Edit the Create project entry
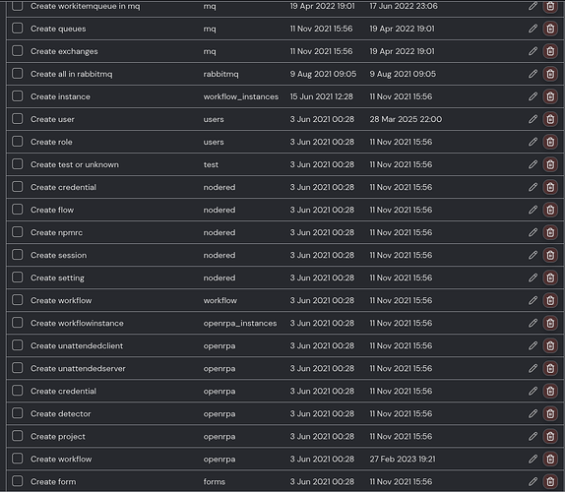 [x=533, y=436]
